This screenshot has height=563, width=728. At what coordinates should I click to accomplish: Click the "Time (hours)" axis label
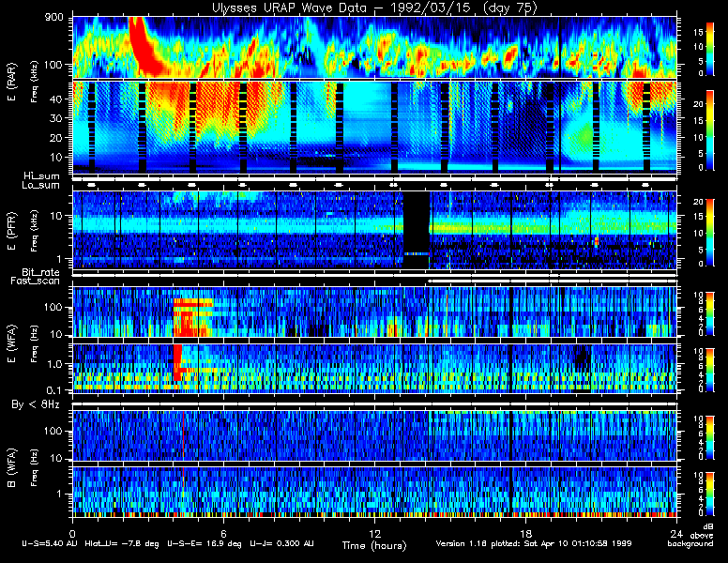click(374, 545)
